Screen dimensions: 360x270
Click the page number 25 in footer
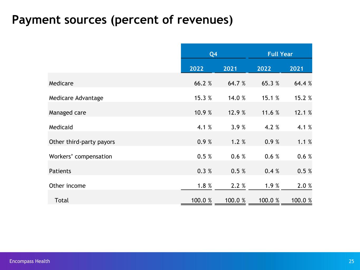click(351, 261)
